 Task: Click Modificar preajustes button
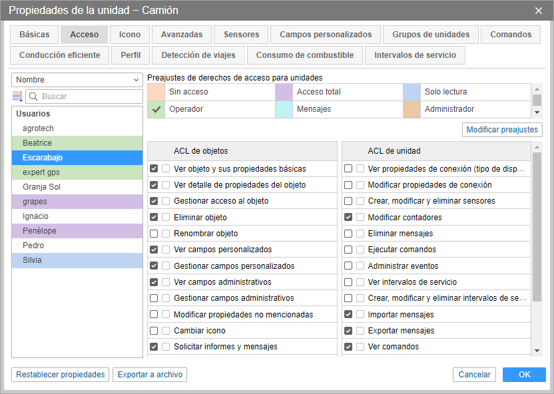(x=502, y=130)
